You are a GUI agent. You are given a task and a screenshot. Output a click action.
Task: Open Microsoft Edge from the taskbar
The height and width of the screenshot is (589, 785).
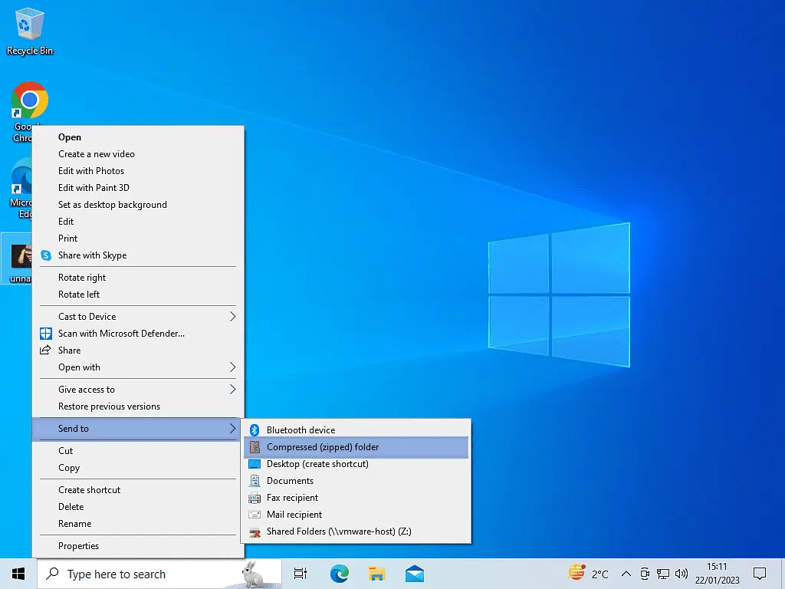(x=338, y=573)
